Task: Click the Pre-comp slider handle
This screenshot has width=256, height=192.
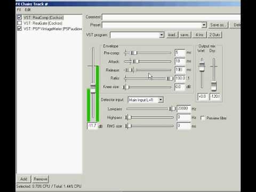Action: (134, 53)
